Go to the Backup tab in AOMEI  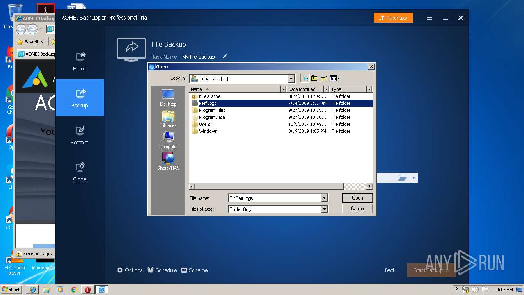(x=80, y=98)
